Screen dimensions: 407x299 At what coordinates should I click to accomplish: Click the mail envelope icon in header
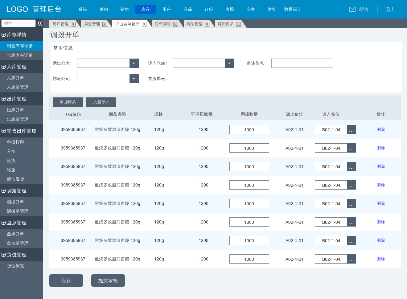click(352, 9)
